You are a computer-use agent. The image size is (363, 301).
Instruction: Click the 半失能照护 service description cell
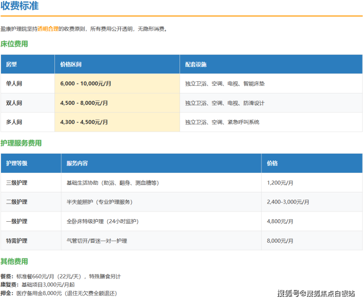(x=100, y=202)
